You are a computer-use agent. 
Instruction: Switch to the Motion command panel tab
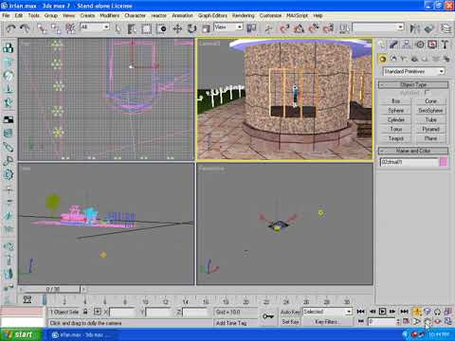click(x=420, y=45)
